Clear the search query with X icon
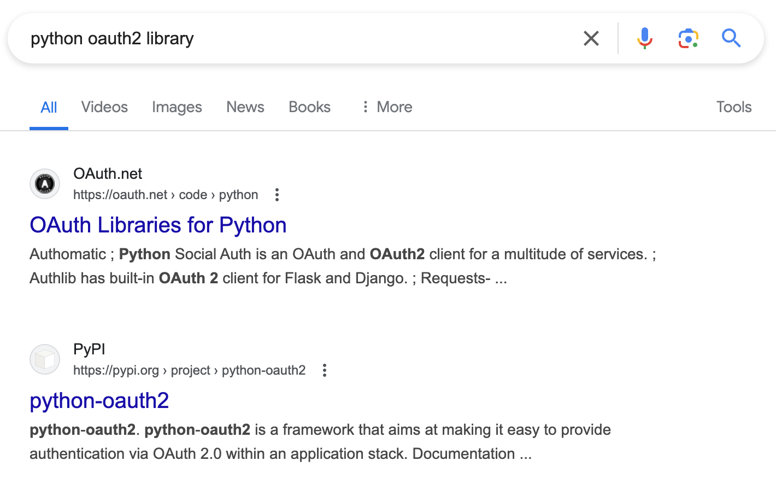 point(591,38)
